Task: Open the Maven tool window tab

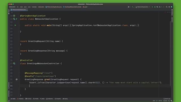Action: [172, 20]
